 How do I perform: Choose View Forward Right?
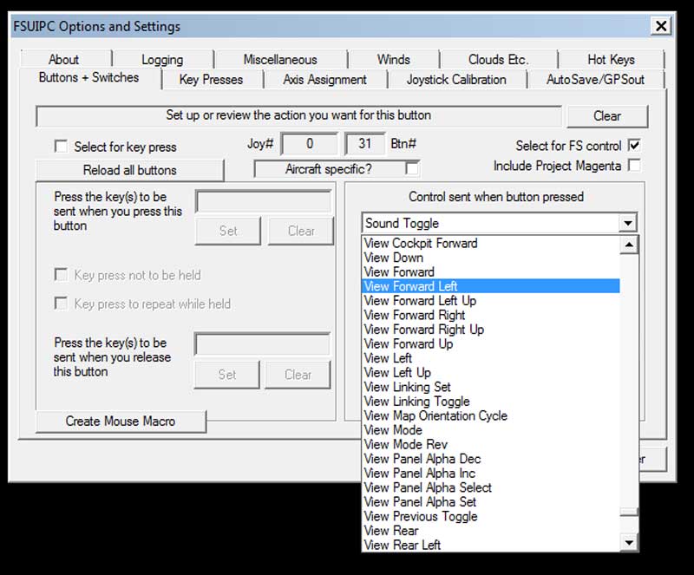(491, 315)
